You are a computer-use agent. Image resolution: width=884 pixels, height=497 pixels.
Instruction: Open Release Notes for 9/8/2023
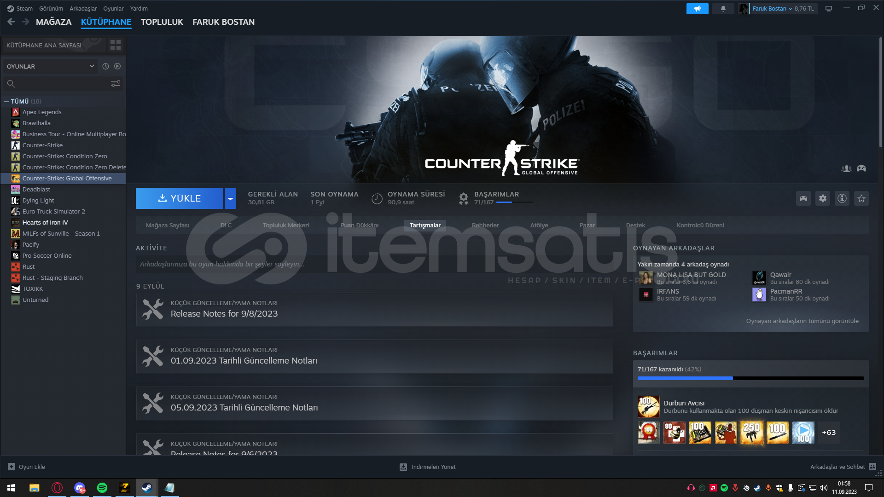point(374,310)
